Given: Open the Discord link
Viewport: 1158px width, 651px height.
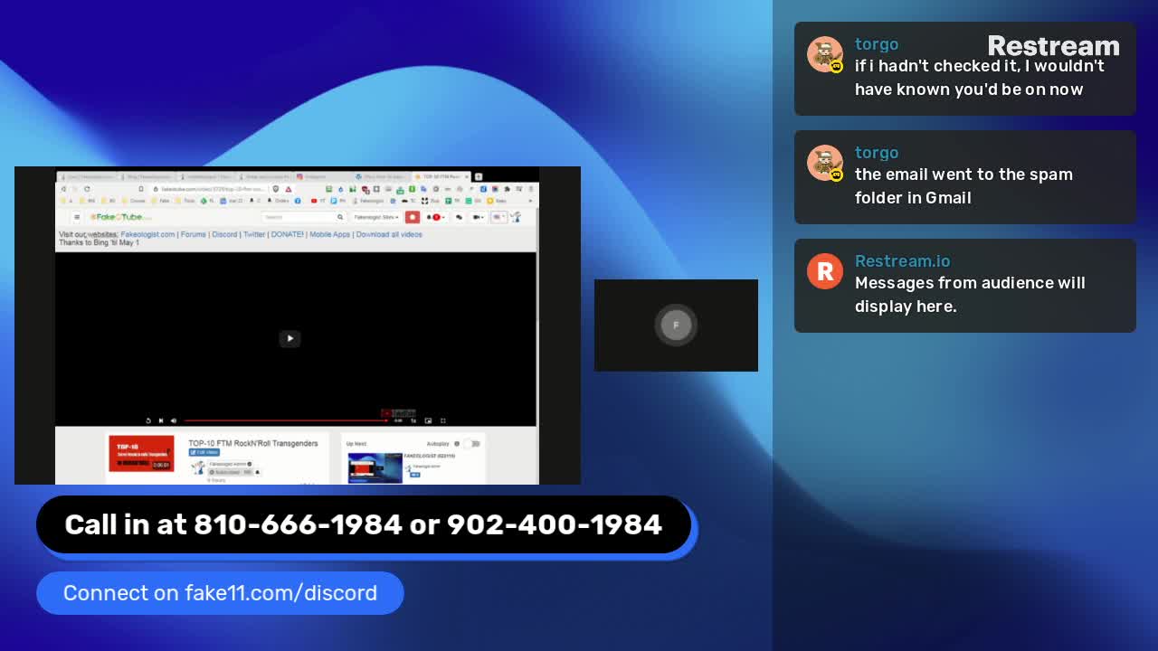Looking at the screenshot, I should [x=224, y=234].
